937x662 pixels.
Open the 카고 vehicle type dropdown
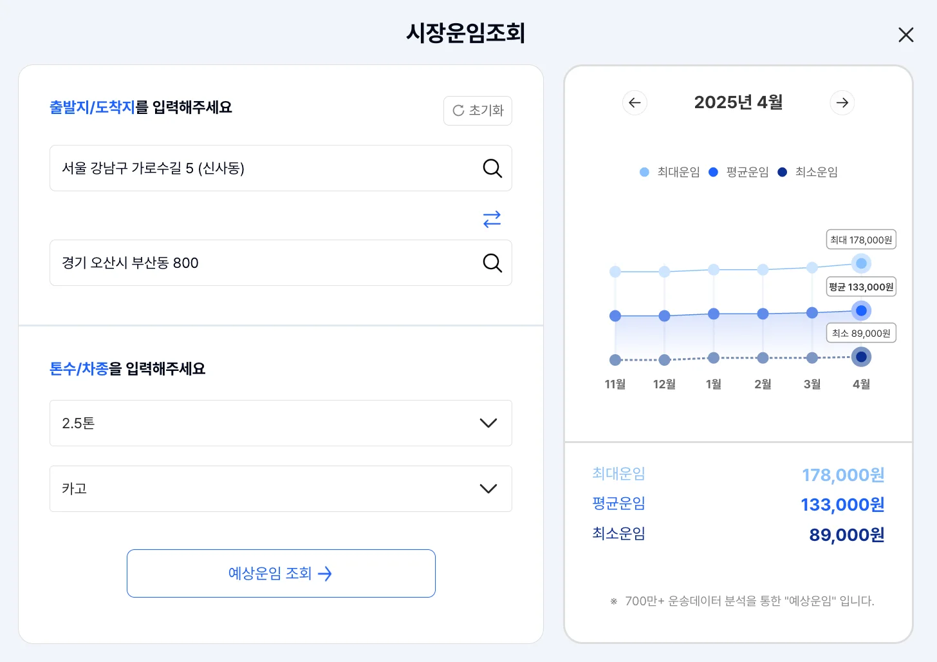281,489
